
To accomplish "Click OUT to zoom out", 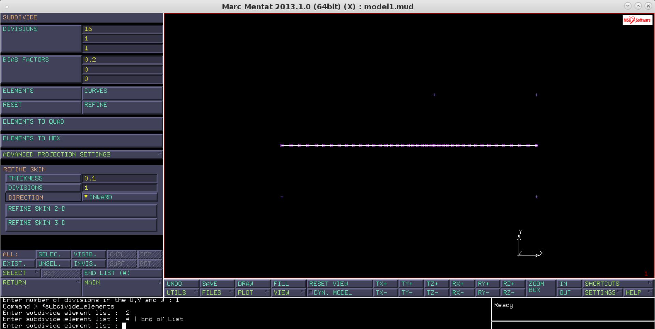I will [x=569, y=292].
